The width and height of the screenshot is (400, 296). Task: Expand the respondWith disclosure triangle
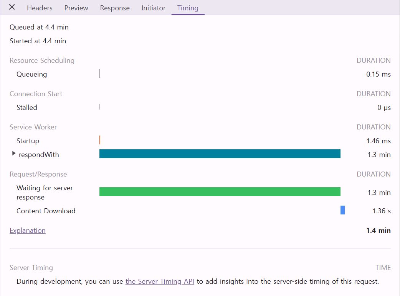14,154
